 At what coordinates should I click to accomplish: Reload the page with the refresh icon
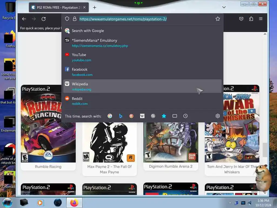[x=44, y=19]
